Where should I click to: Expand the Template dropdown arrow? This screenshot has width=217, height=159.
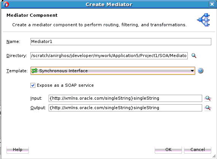192,71
